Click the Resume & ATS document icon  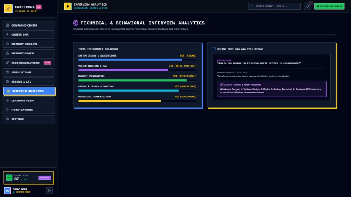[7, 82]
